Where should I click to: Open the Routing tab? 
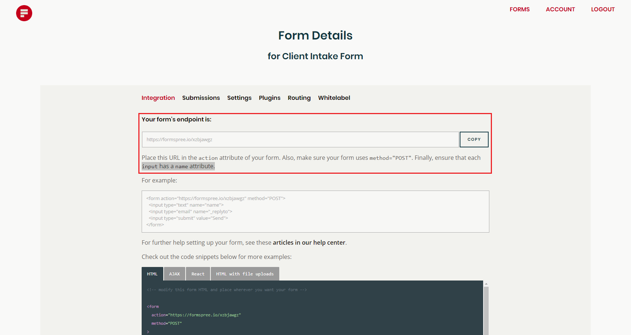[x=299, y=98]
